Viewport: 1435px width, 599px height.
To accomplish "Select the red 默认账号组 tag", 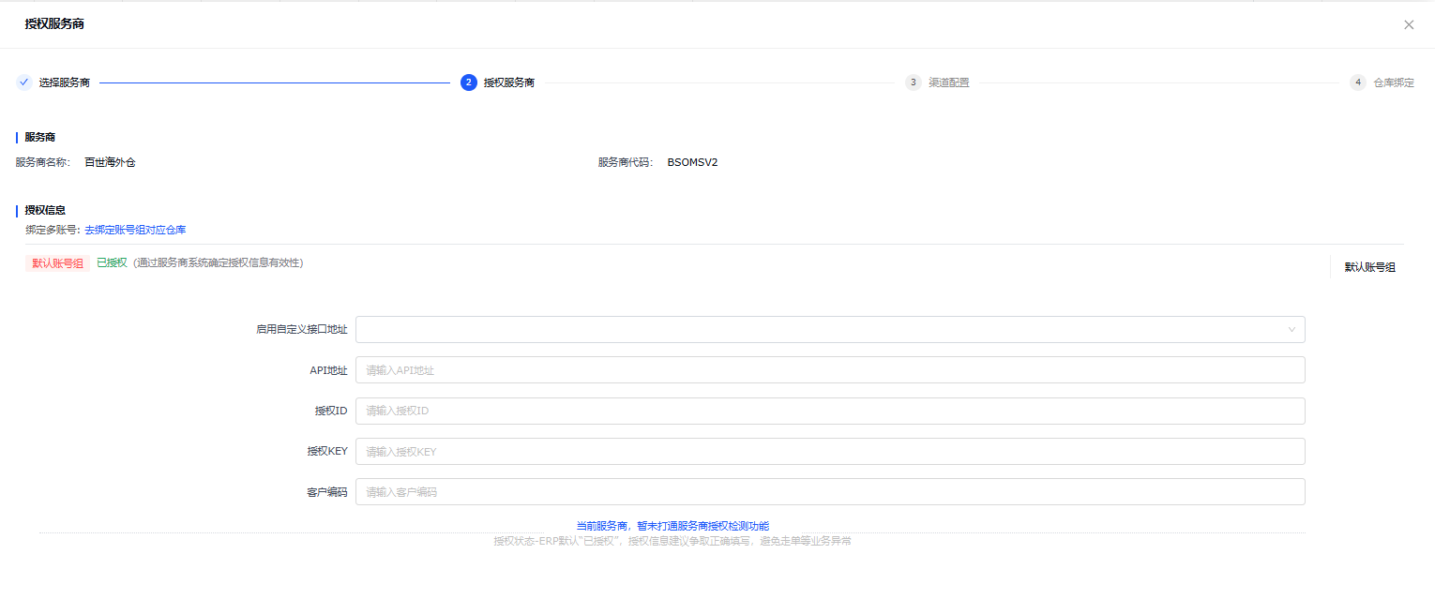I will pos(57,262).
